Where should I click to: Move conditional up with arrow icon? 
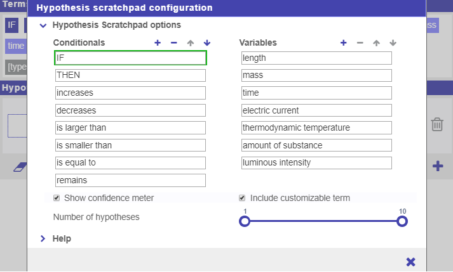(191, 42)
